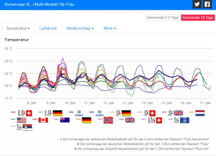Click the 10. Jun date label
The height and width of the screenshot is (156, 216).
(70, 103)
